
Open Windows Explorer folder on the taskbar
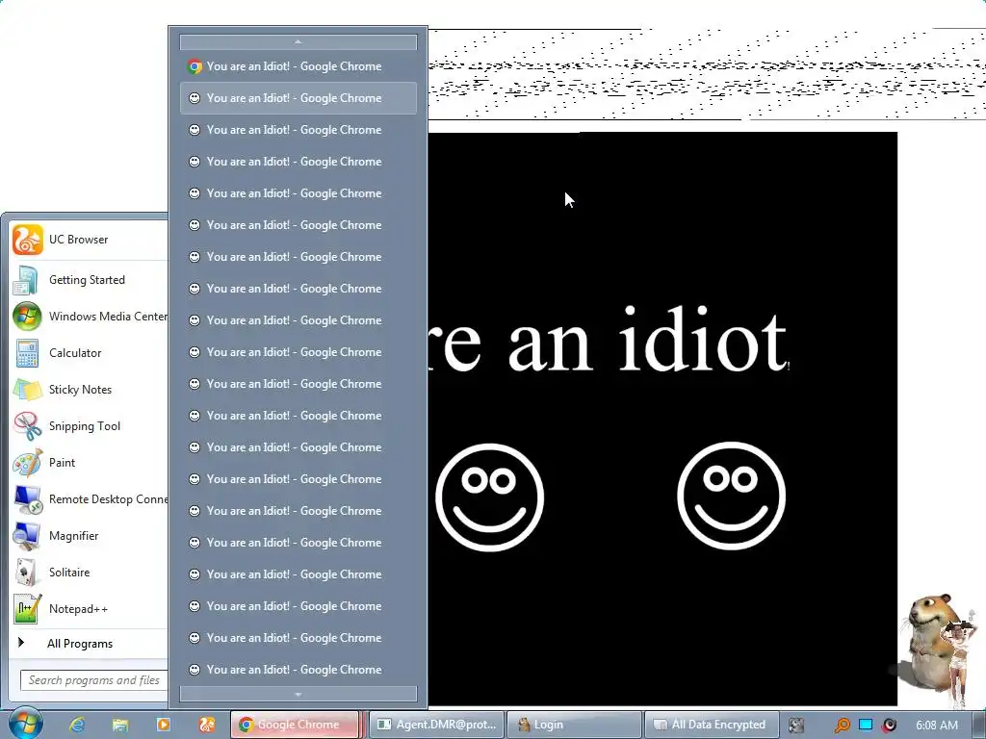coord(120,725)
